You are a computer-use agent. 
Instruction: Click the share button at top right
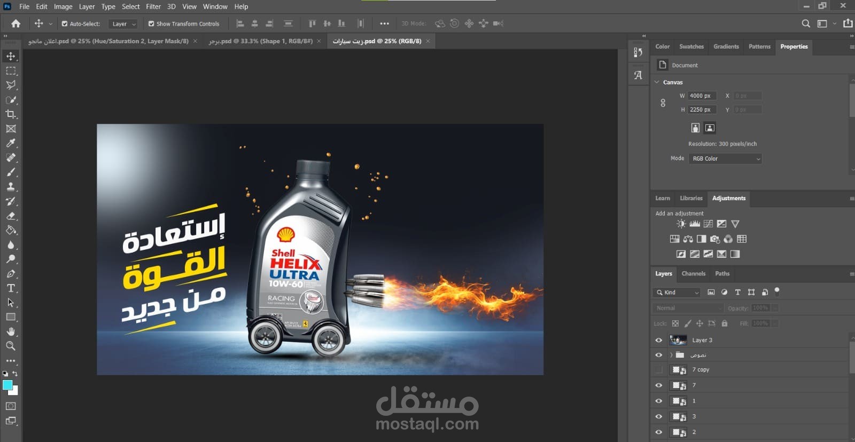tap(848, 23)
